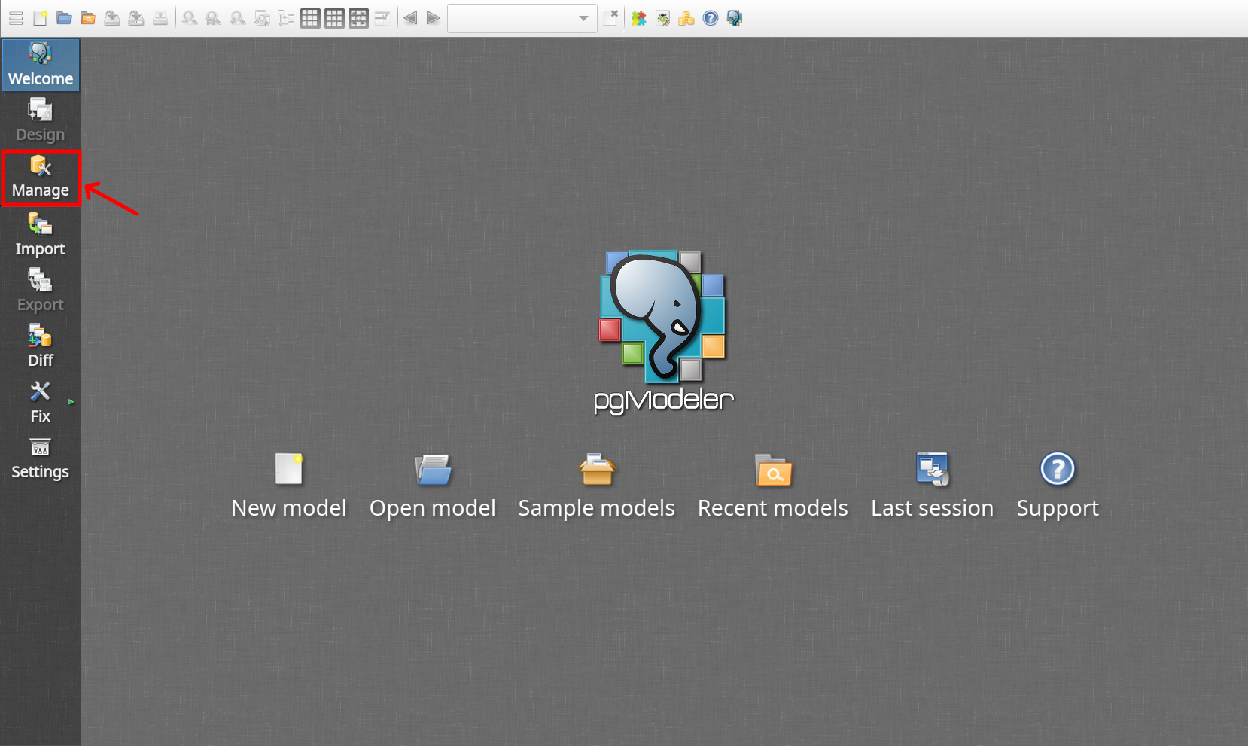Click the Arrange objects tree icon
Image resolution: width=1248 pixels, height=746 pixels.
286,18
